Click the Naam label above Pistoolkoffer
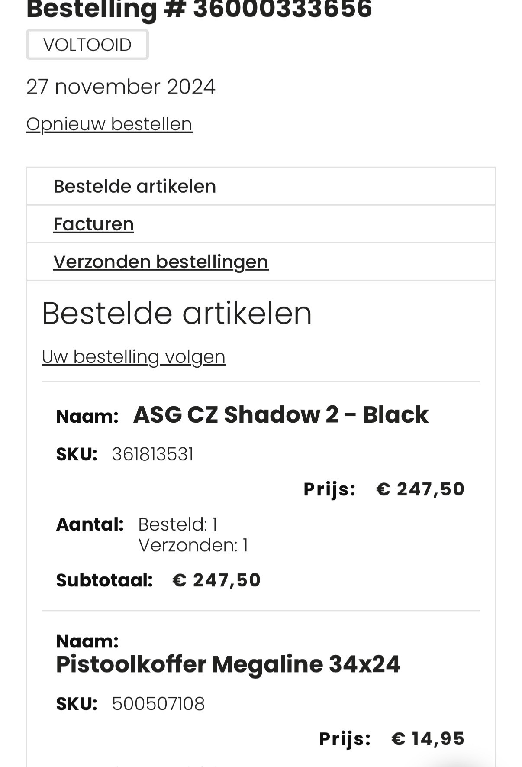 (x=87, y=641)
